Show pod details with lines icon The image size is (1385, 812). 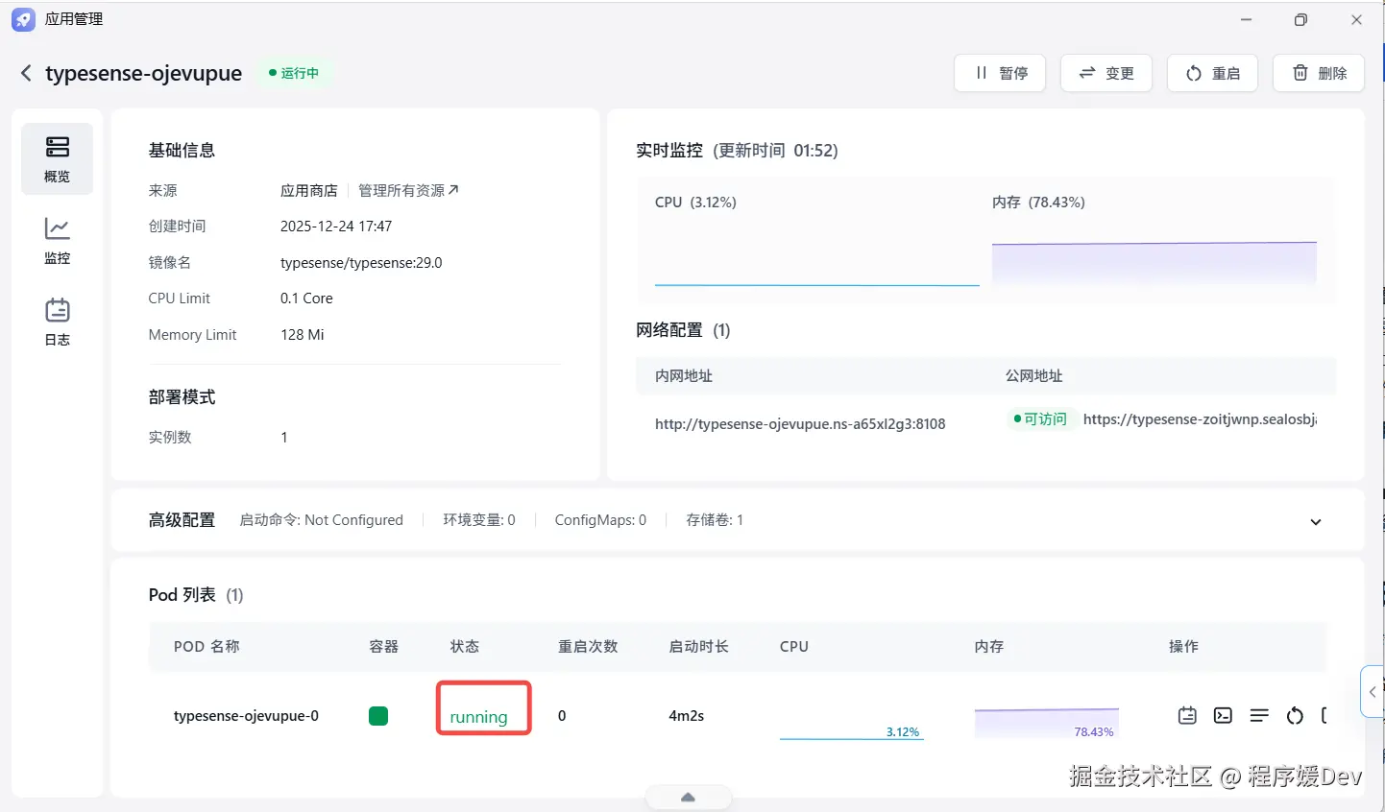click(1259, 715)
